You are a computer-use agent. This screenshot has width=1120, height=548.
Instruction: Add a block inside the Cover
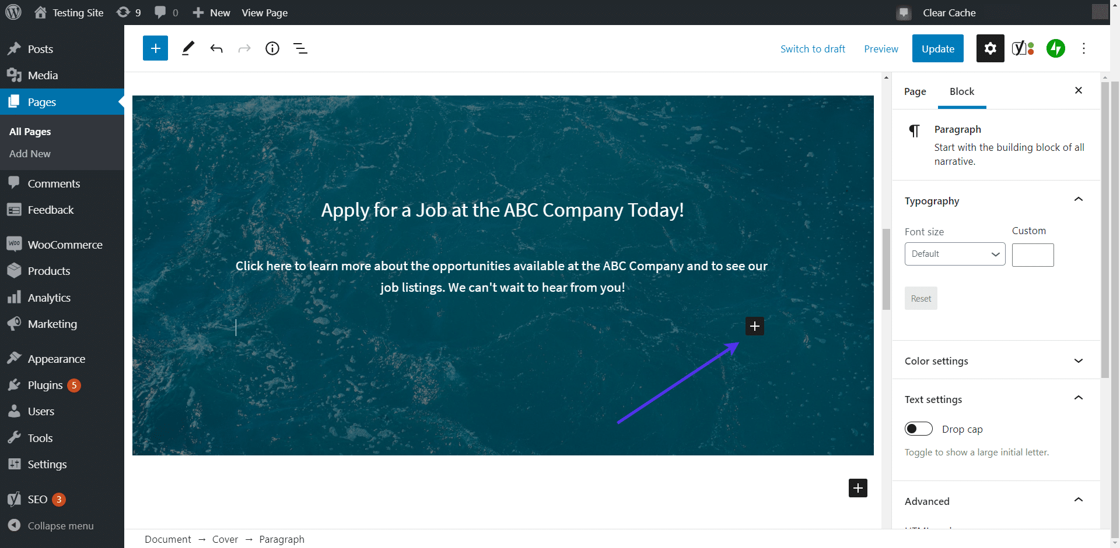tap(754, 326)
